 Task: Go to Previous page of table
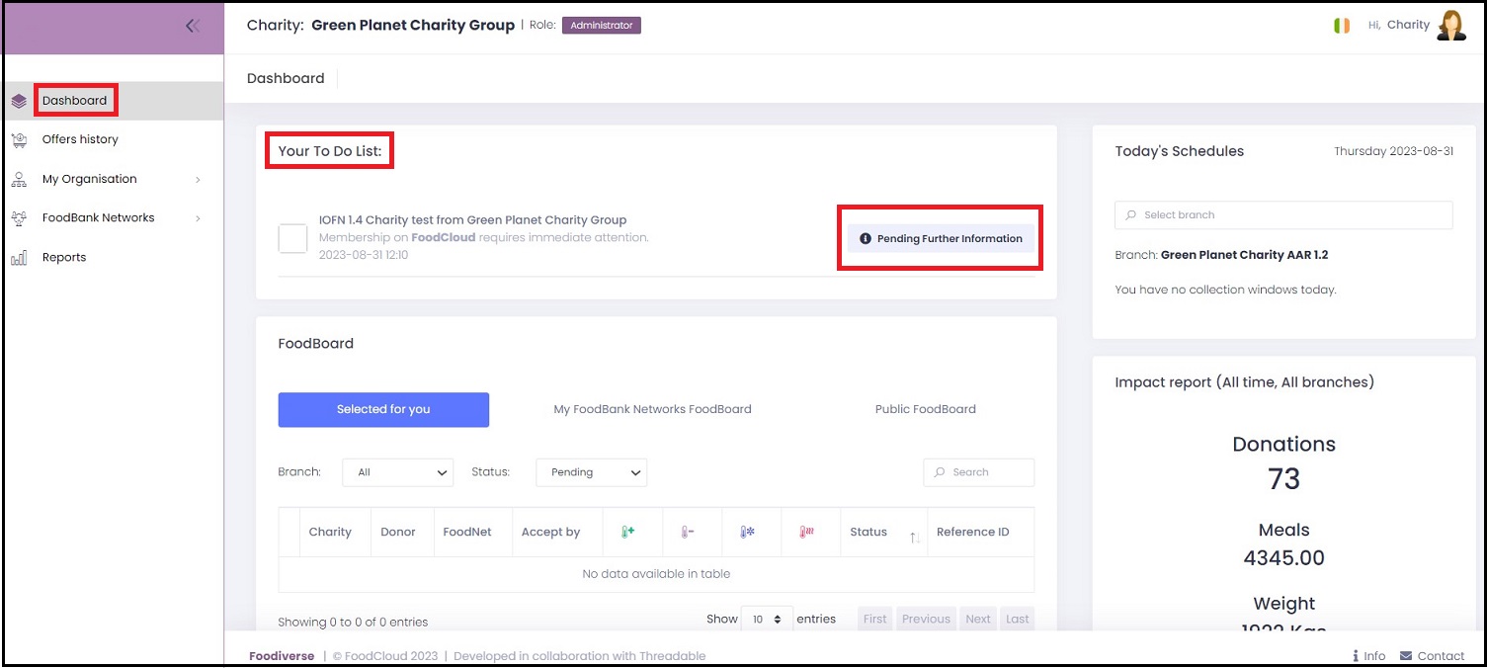tap(926, 620)
